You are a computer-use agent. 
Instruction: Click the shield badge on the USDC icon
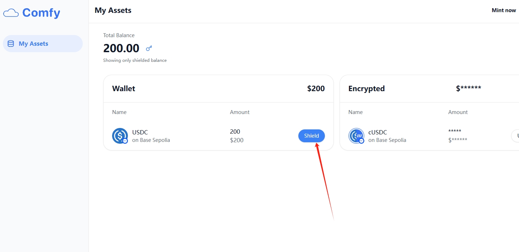[x=125, y=141]
